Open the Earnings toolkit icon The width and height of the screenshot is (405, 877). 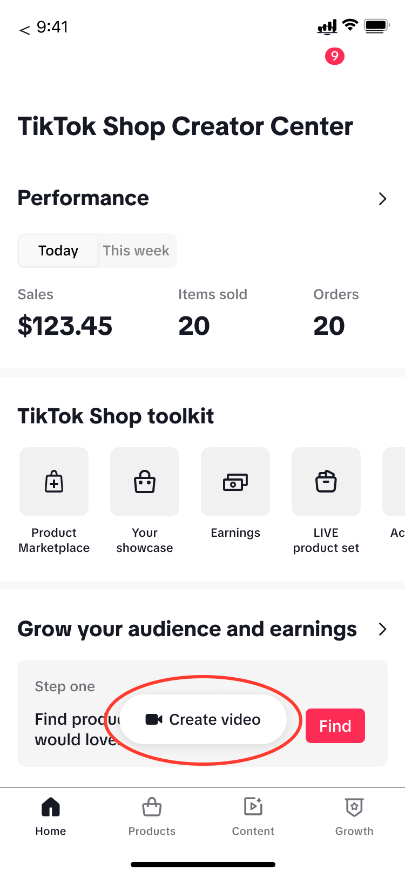[x=235, y=482]
